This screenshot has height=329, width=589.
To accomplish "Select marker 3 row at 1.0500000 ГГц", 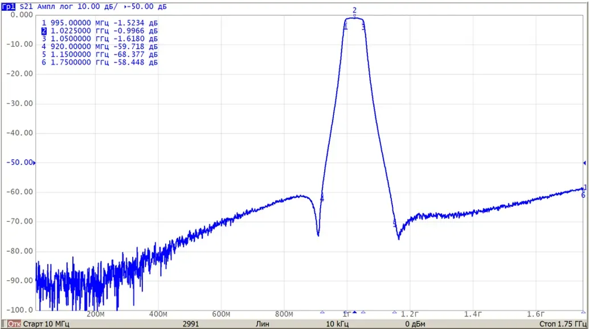I will pyautogui.click(x=100, y=39).
